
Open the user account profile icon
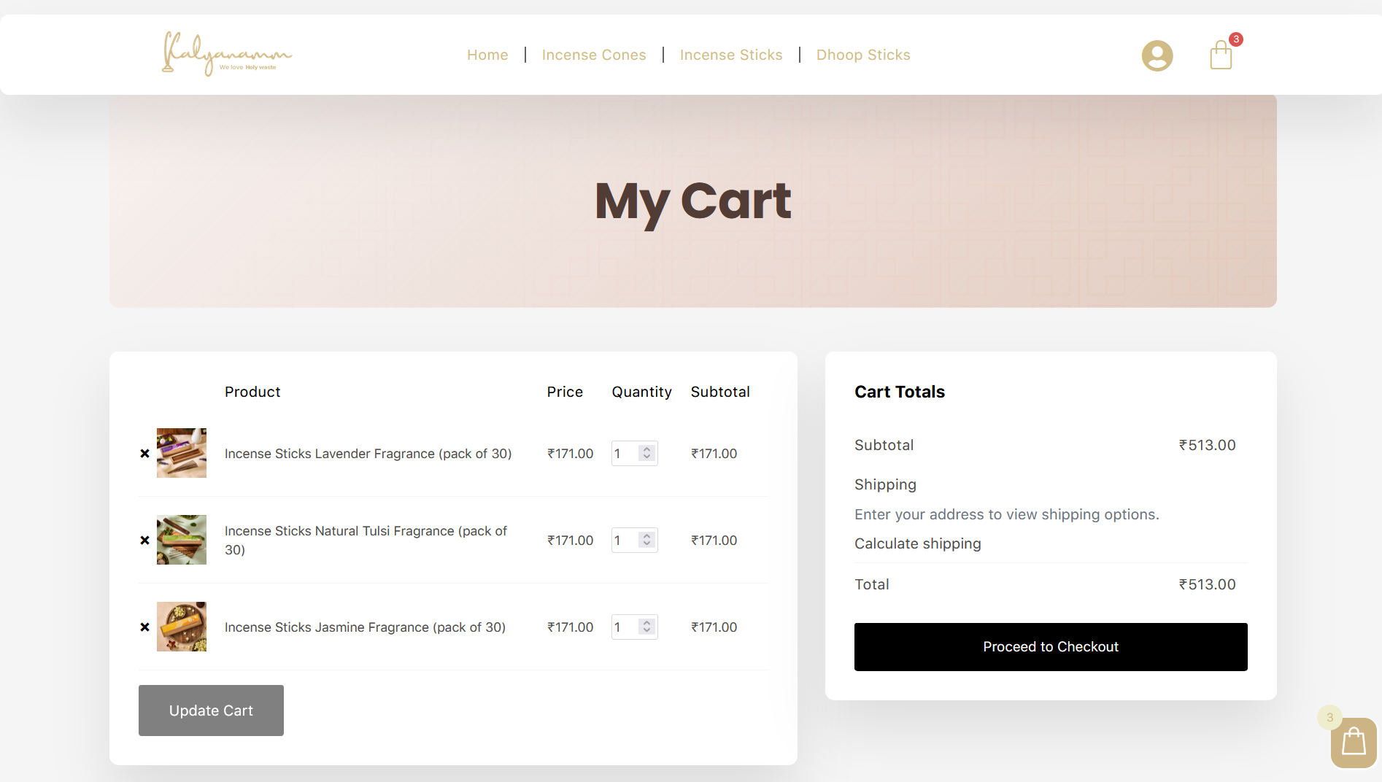click(1157, 55)
